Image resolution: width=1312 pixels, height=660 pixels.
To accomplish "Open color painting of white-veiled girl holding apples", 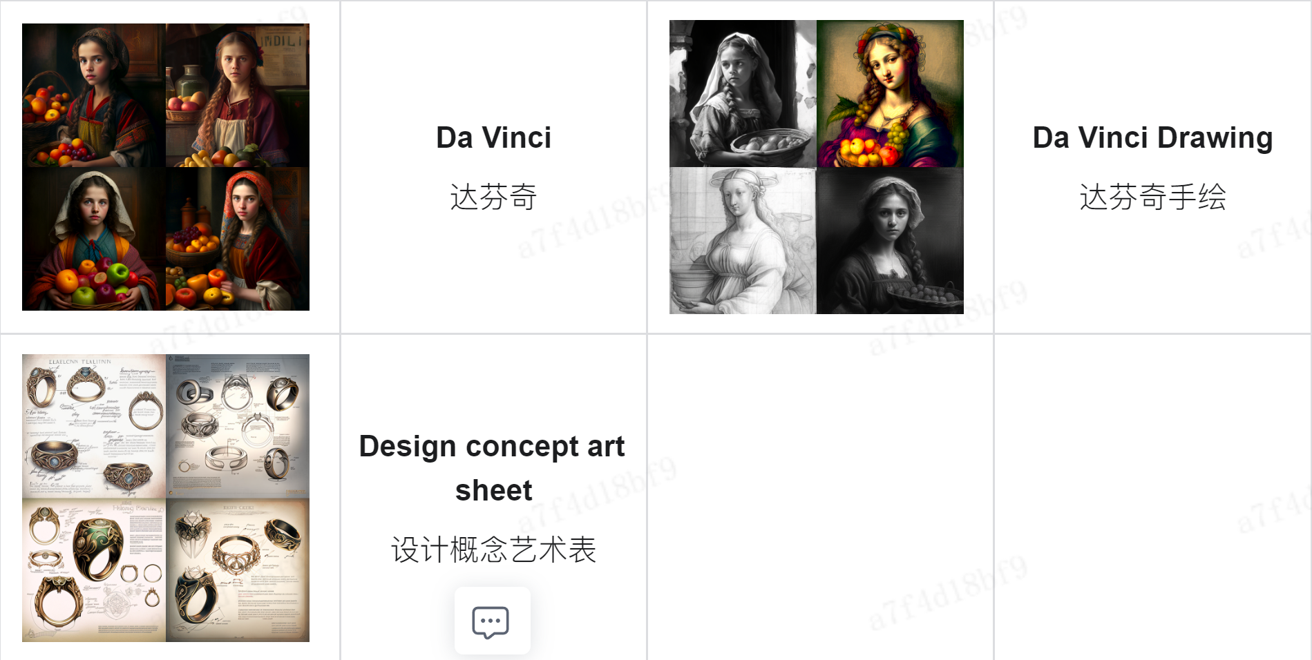I will coord(94,239).
